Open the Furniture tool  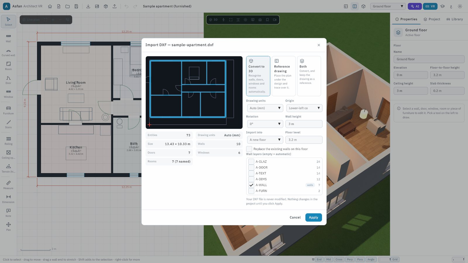(8, 110)
